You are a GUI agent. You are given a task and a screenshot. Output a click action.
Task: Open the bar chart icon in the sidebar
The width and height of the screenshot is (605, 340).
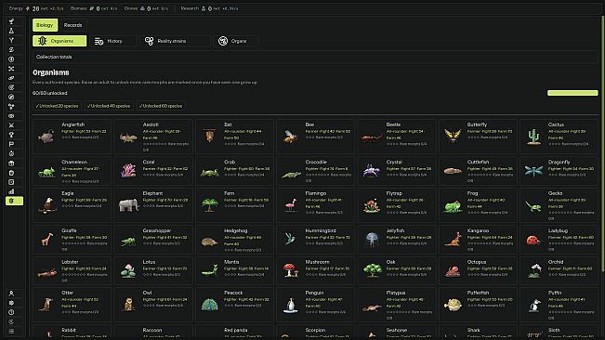coord(11,191)
